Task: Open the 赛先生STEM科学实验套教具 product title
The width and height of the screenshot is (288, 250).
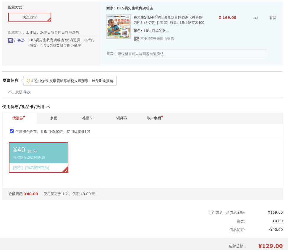Action: pyautogui.click(x=169, y=20)
